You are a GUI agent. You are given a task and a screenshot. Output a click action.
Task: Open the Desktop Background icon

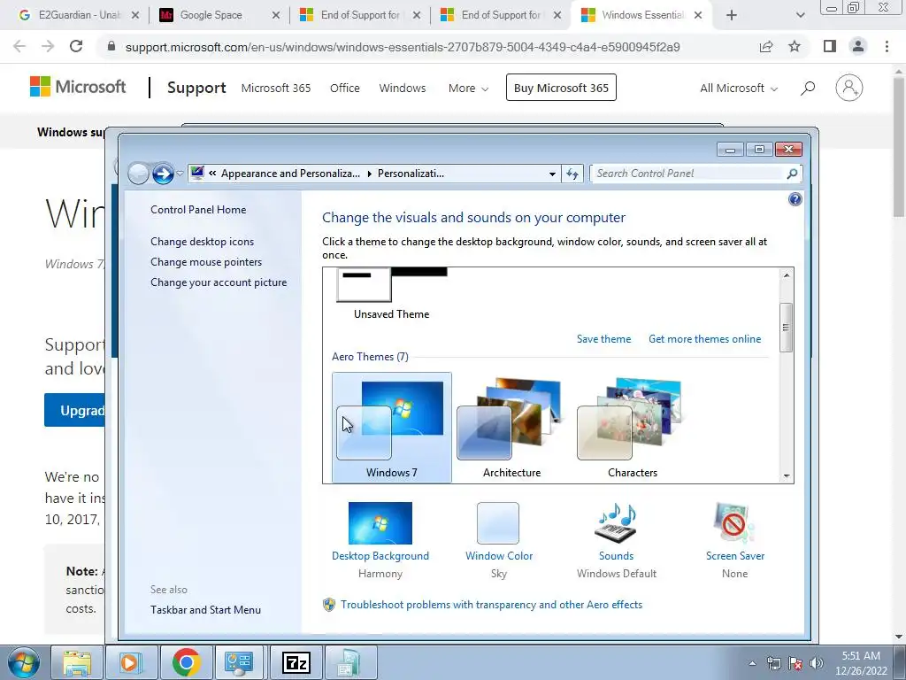pos(380,523)
